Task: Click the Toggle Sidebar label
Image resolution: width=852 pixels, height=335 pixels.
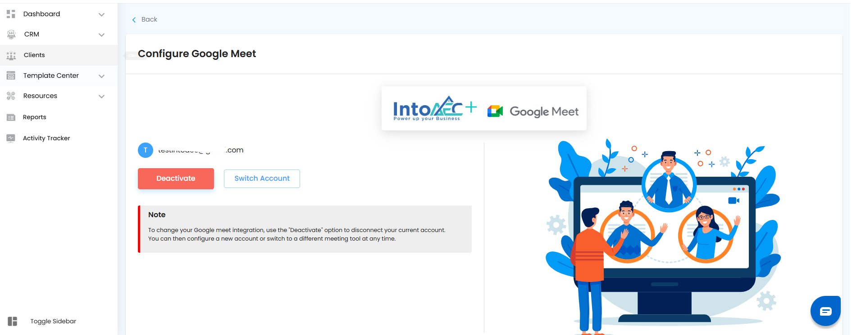Action: pos(53,321)
